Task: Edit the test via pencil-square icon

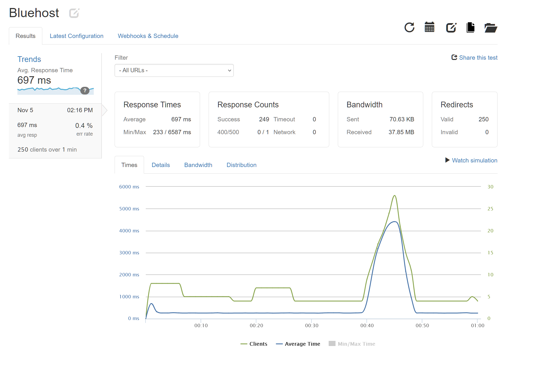Action: pos(450,27)
